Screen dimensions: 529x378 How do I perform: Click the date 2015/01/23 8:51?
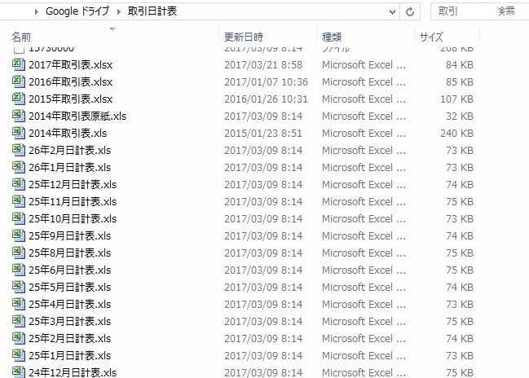pyautogui.click(x=263, y=133)
